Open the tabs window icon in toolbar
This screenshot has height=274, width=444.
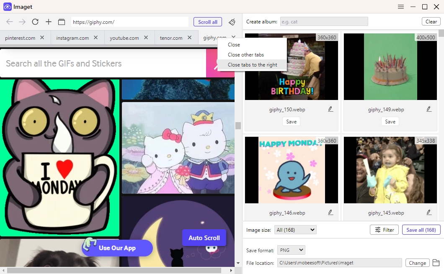pos(62,22)
